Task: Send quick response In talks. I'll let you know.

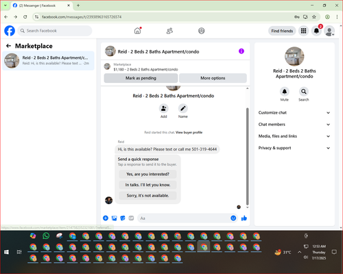Action: pos(147,185)
